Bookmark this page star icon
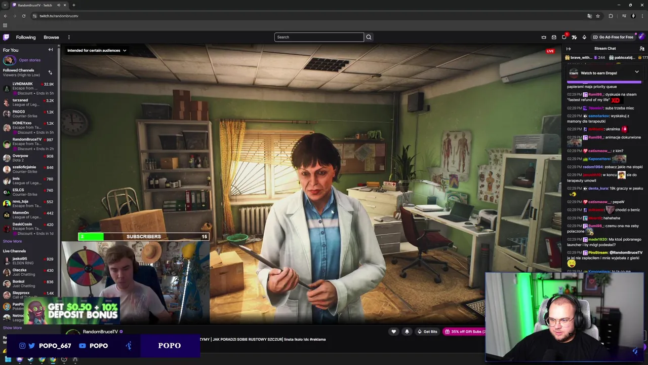Viewport: 648px width, 365px height. pos(598,16)
